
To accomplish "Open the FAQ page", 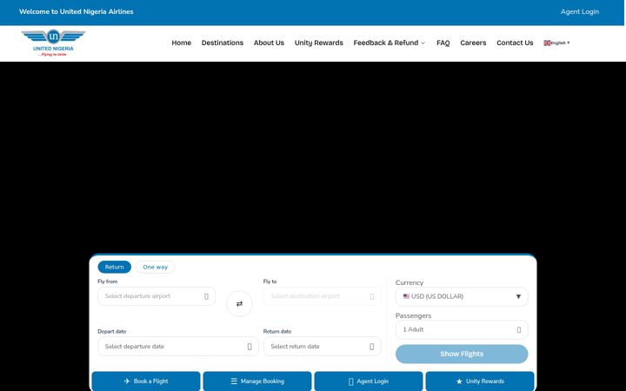I will (x=443, y=43).
